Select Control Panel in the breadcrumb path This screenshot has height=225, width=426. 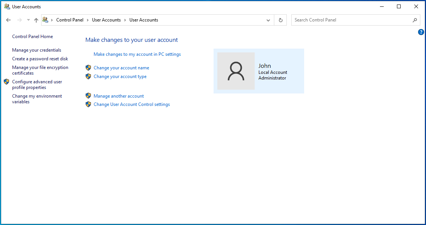pos(70,20)
